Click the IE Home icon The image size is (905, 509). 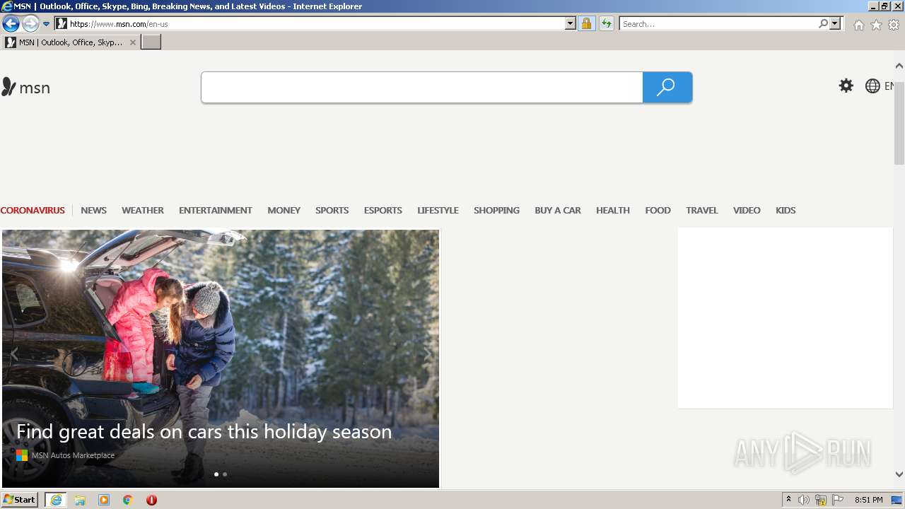pyautogui.click(x=858, y=25)
